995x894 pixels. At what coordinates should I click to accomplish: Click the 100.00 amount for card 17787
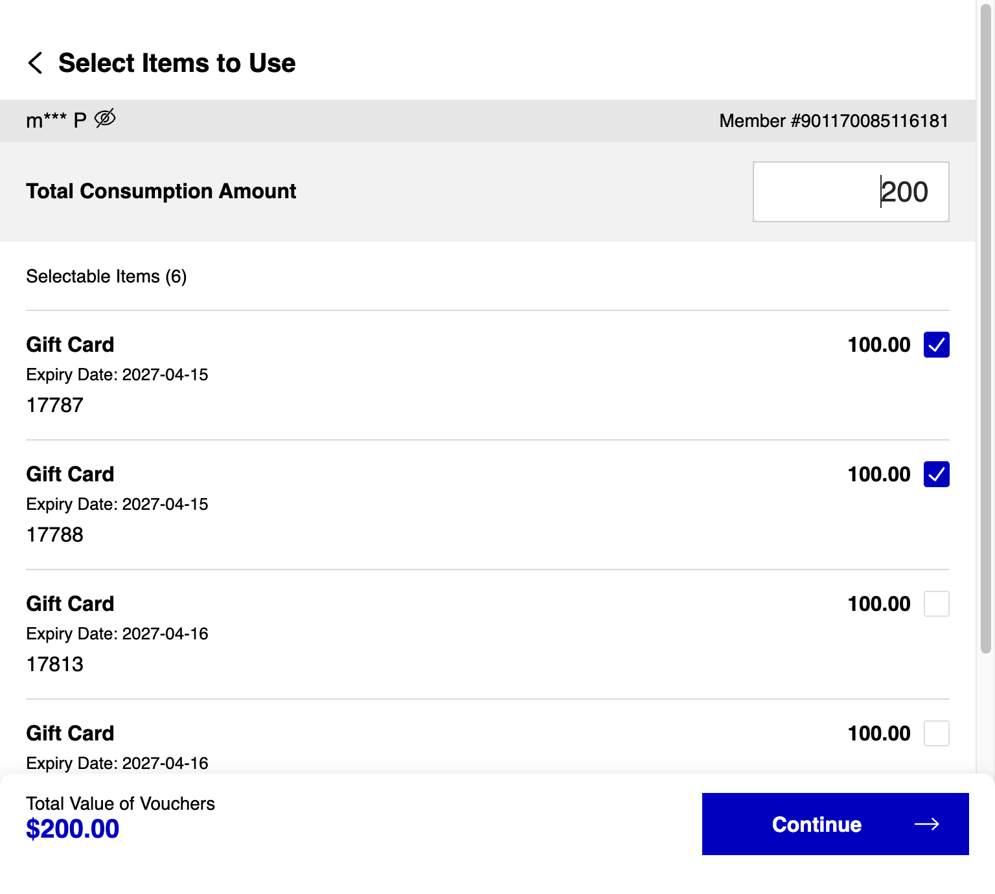tap(879, 345)
